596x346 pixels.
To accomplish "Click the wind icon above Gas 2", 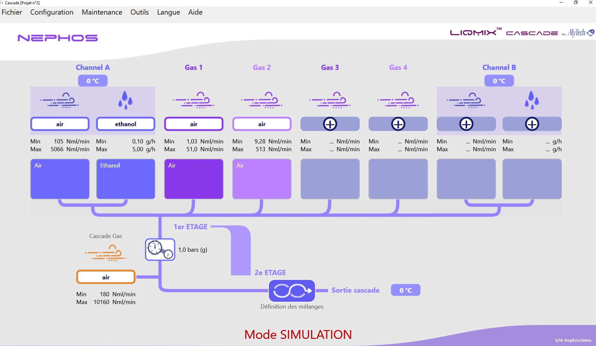I will 262,100.
